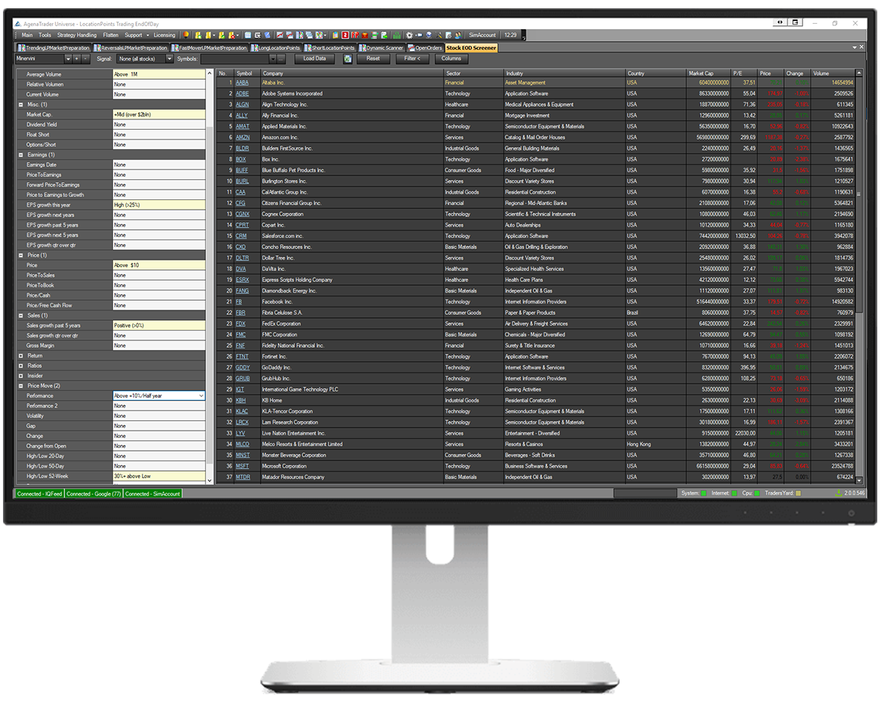Click the red number 2 toolbar icon
The height and width of the screenshot is (703, 896).
coord(346,35)
